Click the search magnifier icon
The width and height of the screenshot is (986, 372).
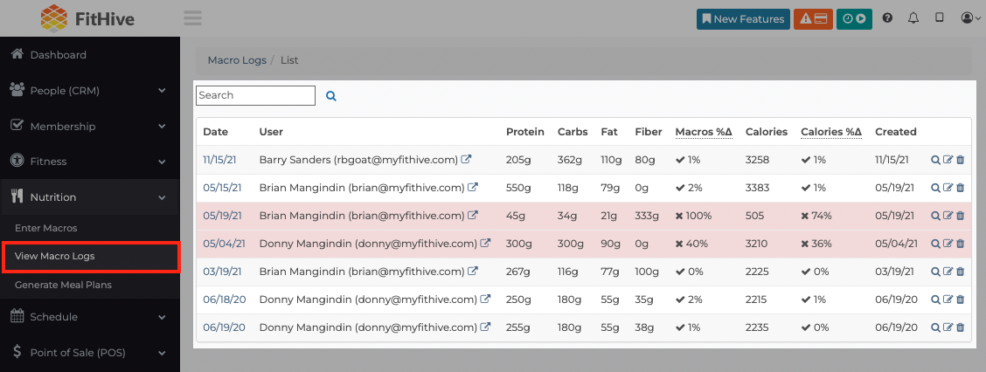coord(330,96)
